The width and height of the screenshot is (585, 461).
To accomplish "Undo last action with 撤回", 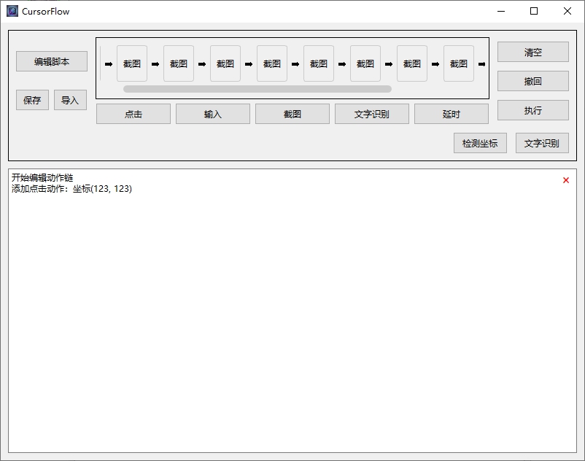I will click(x=532, y=81).
